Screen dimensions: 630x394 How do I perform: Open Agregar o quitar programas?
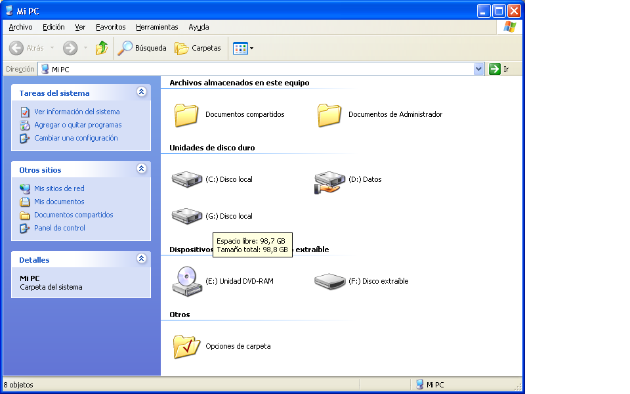(x=75, y=125)
